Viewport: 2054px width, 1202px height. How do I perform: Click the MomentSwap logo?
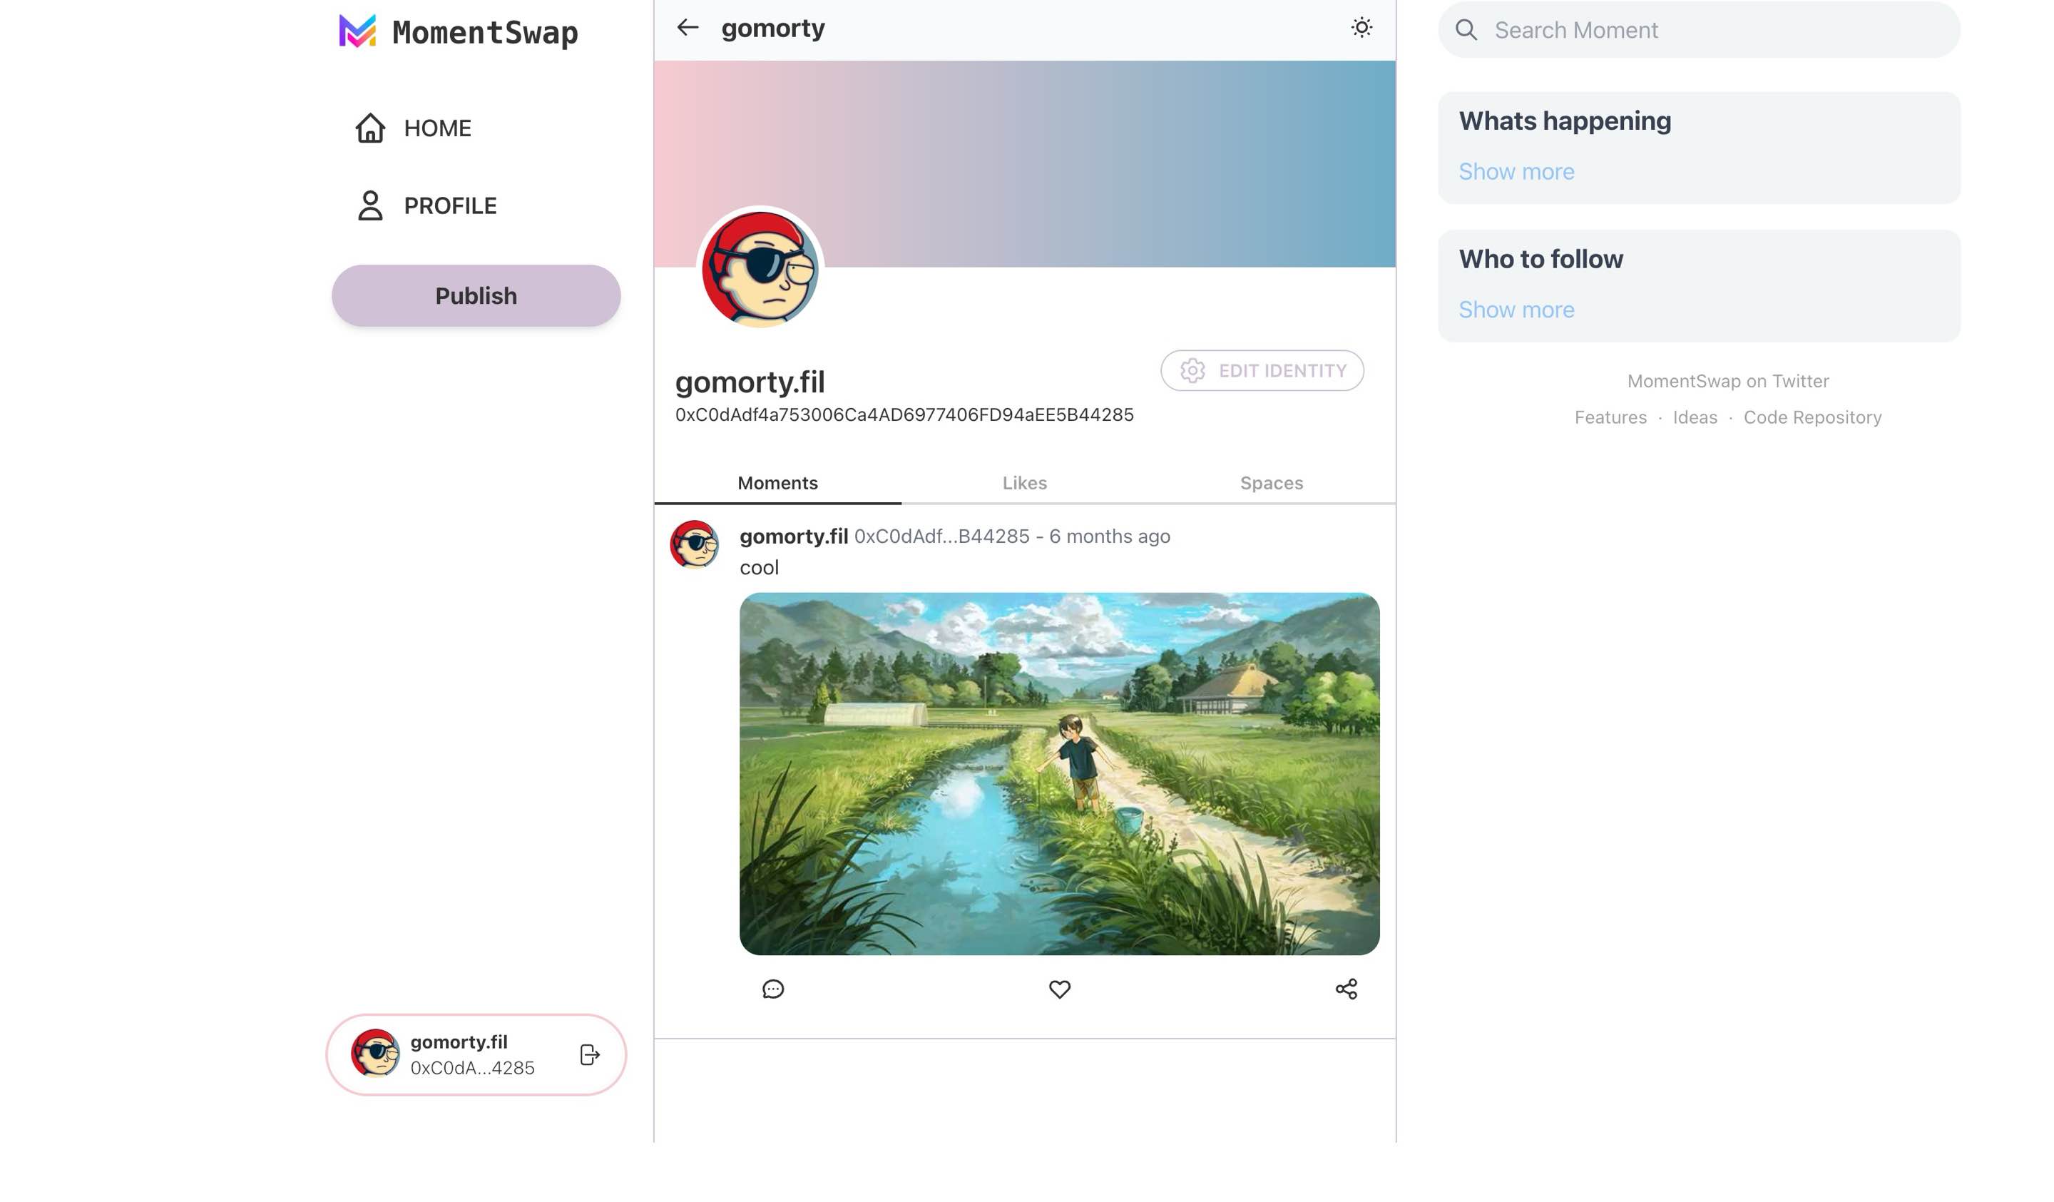459,32
